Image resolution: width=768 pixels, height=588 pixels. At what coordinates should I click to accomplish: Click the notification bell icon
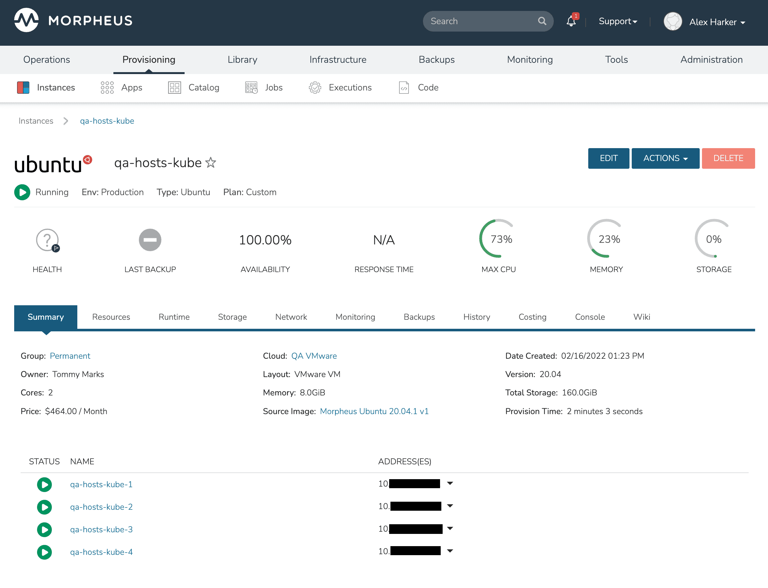coord(571,22)
